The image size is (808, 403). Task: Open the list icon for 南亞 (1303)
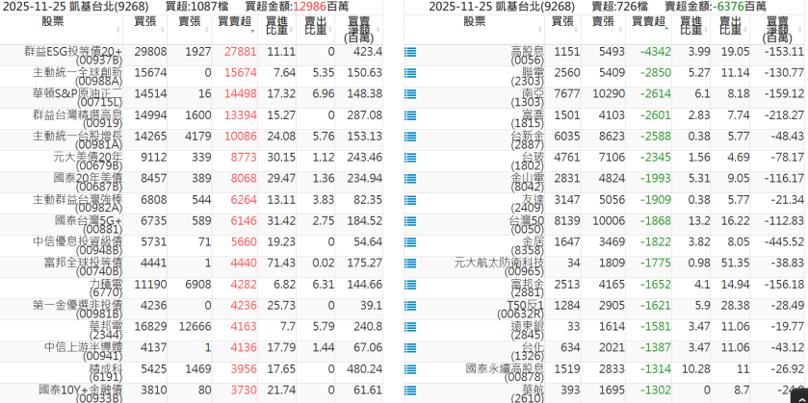tap(410, 94)
